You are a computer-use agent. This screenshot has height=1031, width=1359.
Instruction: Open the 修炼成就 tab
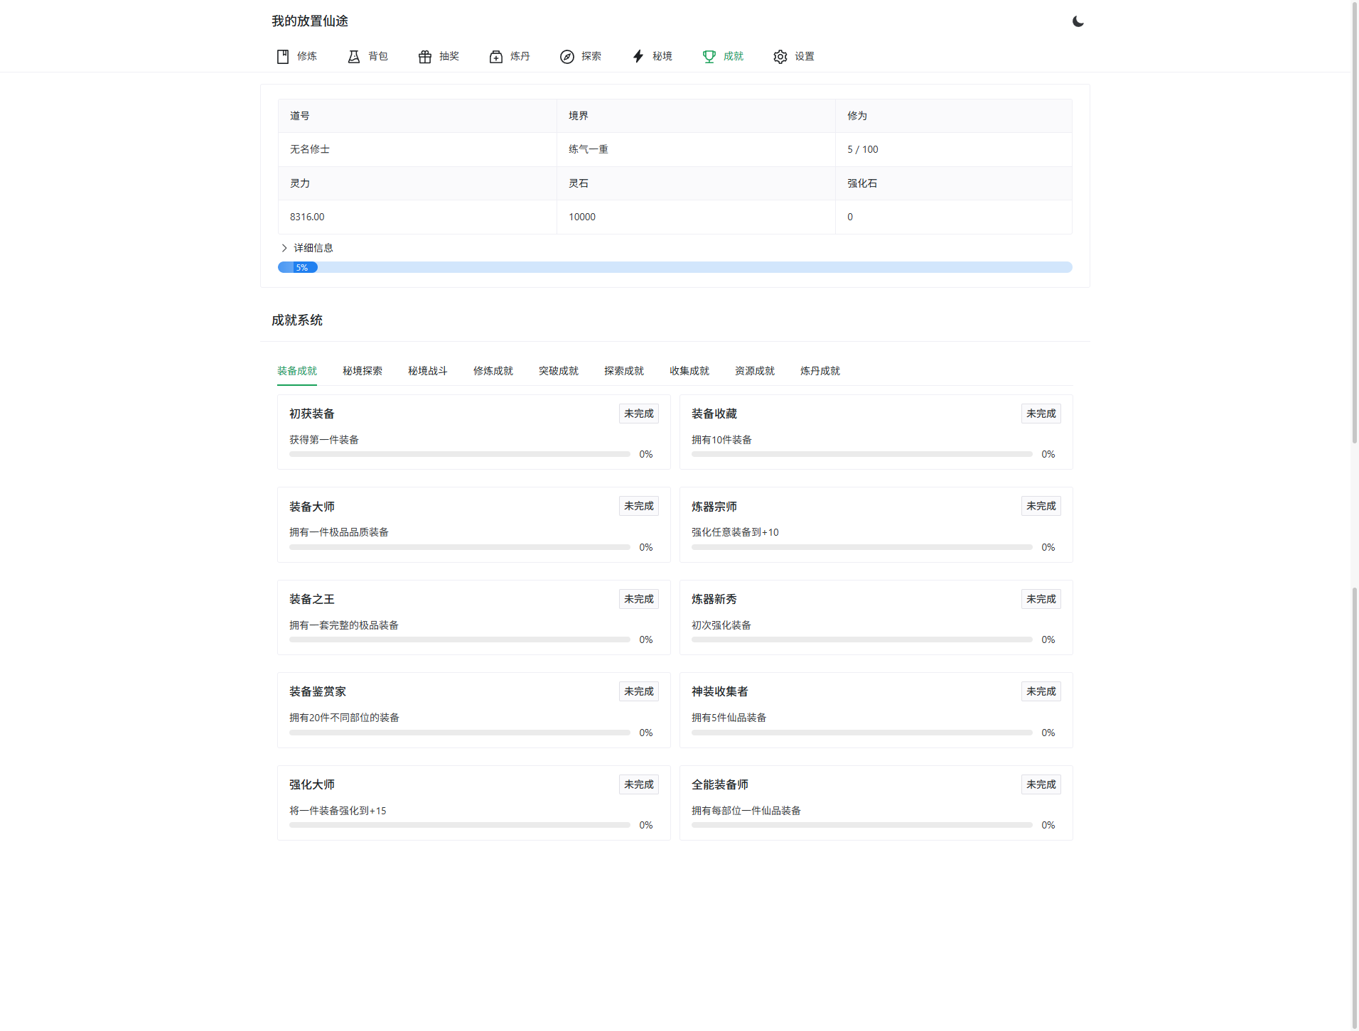click(x=493, y=370)
